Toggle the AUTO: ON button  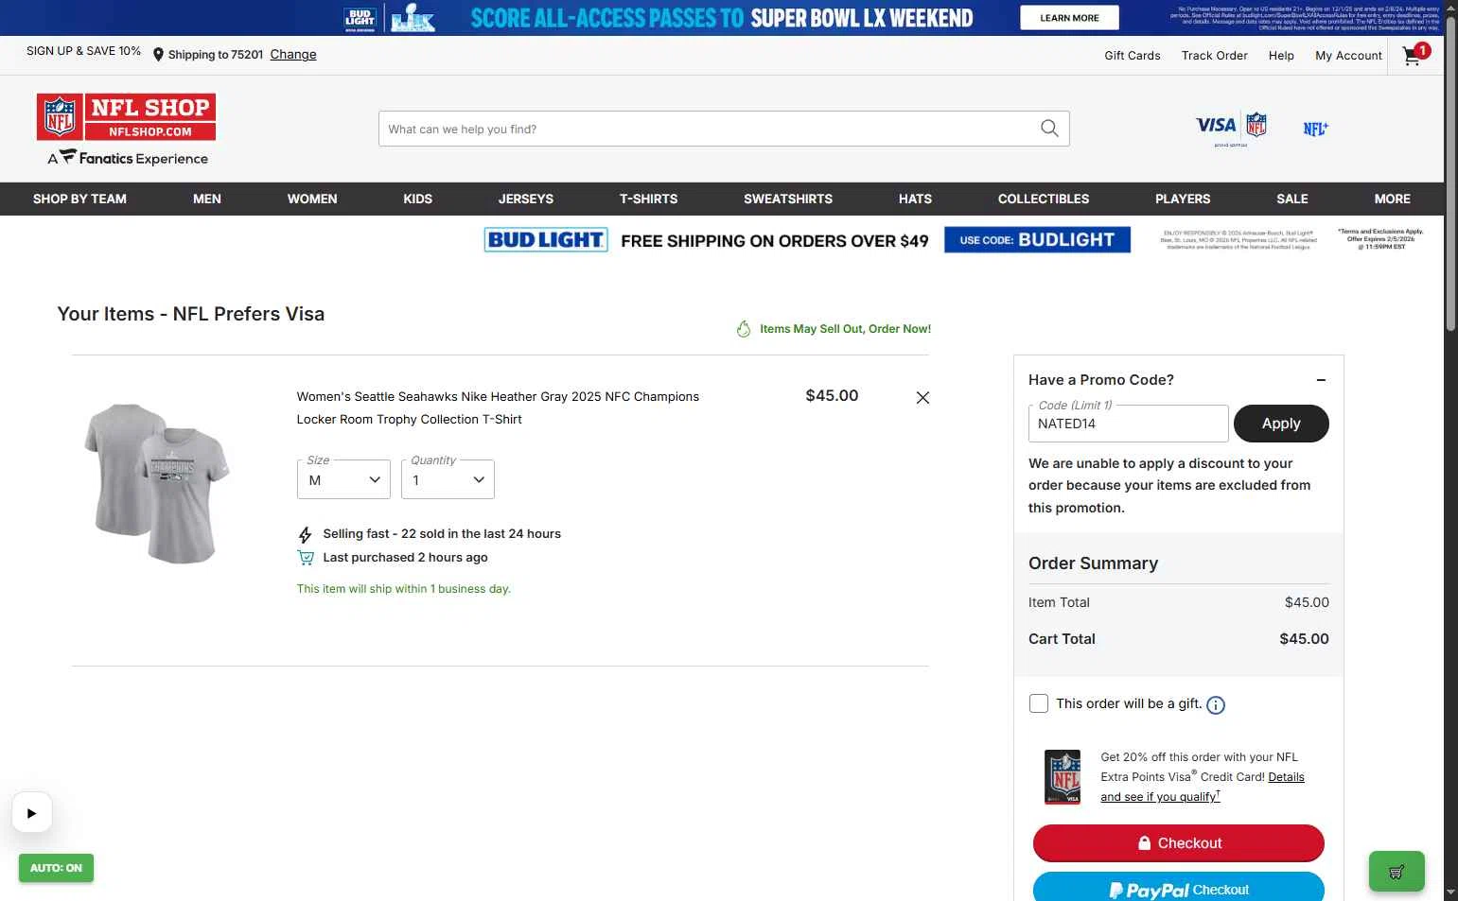[x=56, y=868]
